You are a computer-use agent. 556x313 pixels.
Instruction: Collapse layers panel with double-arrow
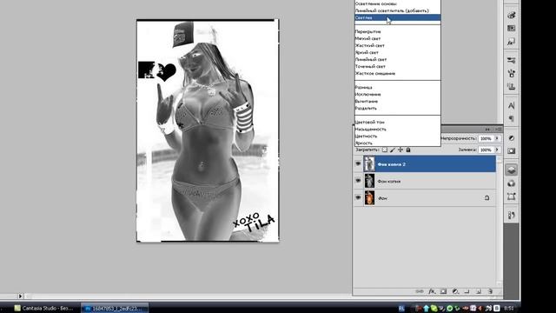pos(487,130)
